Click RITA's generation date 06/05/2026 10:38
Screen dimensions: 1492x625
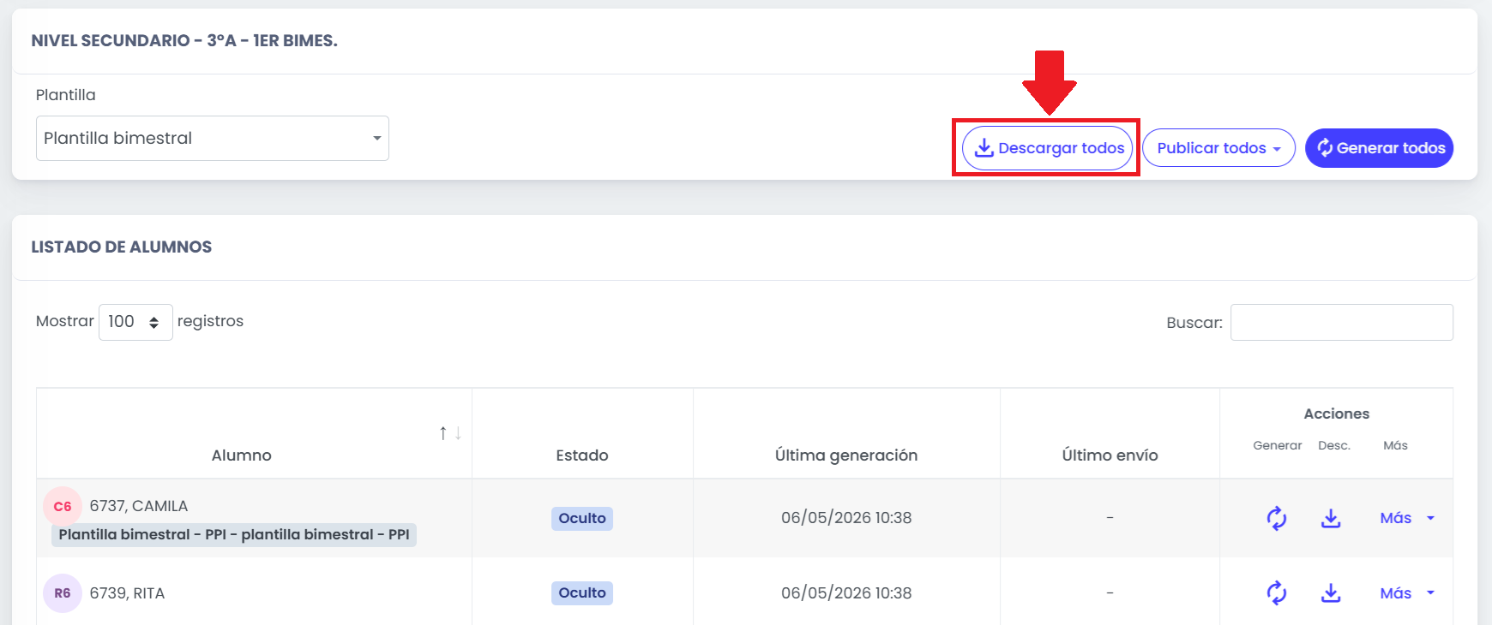pyautogui.click(x=846, y=592)
